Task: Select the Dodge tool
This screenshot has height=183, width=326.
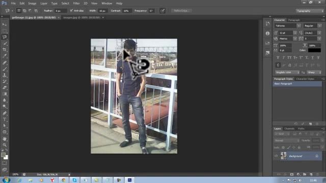Action: 5,106
